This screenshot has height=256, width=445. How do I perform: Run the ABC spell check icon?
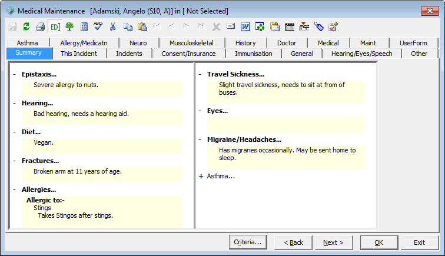click(x=98, y=26)
